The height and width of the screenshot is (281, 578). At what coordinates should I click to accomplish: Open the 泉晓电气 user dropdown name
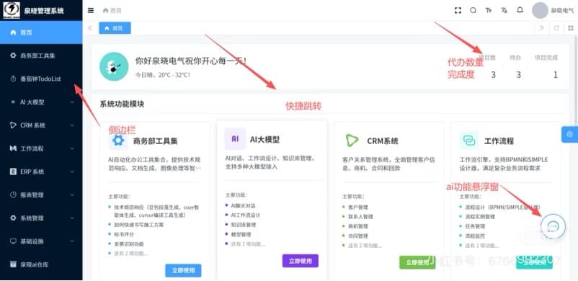[x=562, y=11]
